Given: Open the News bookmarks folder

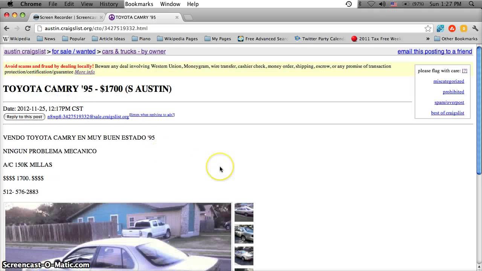Looking at the screenshot, I should pos(46,39).
